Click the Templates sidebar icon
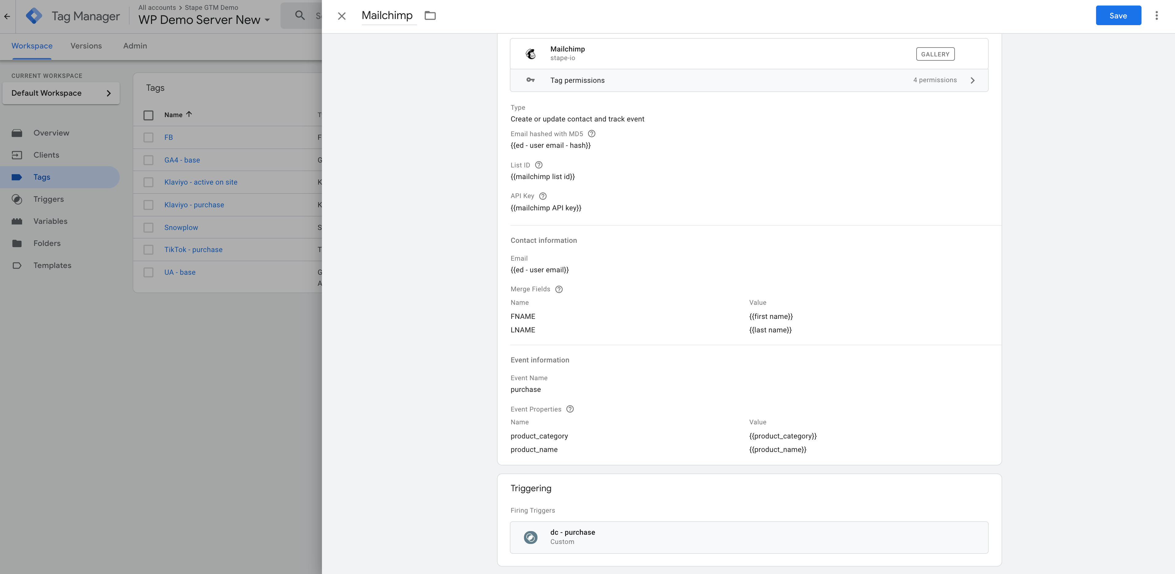Screen dimensions: 1175x574 [x=17, y=266]
